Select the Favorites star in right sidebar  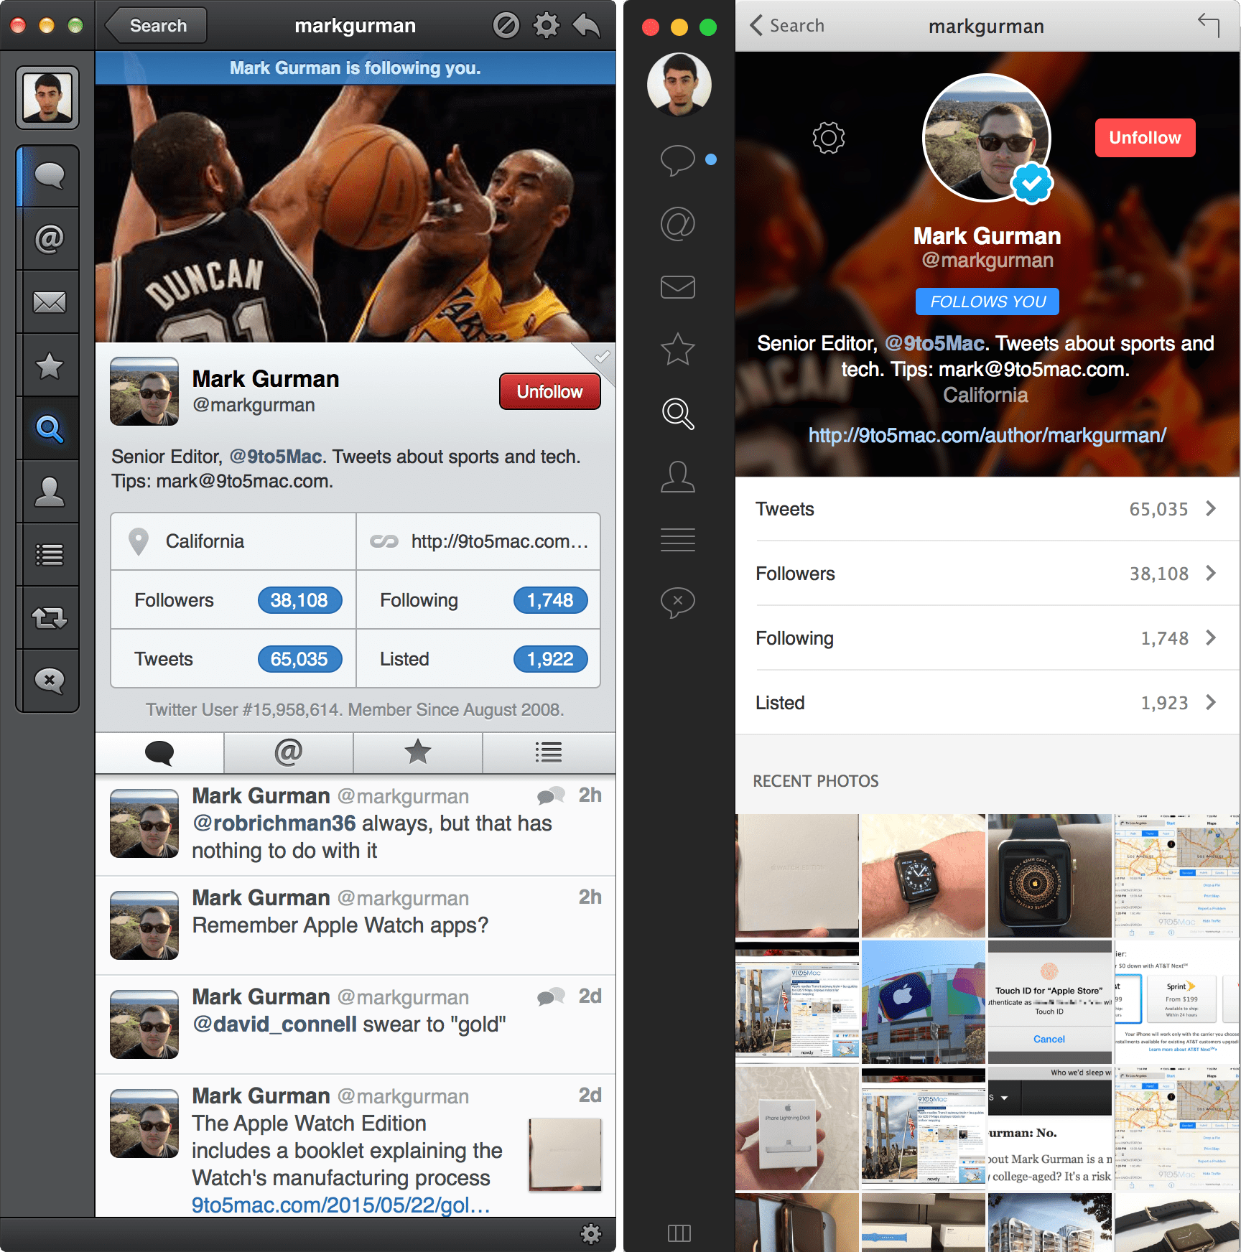click(x=677, y=350)
